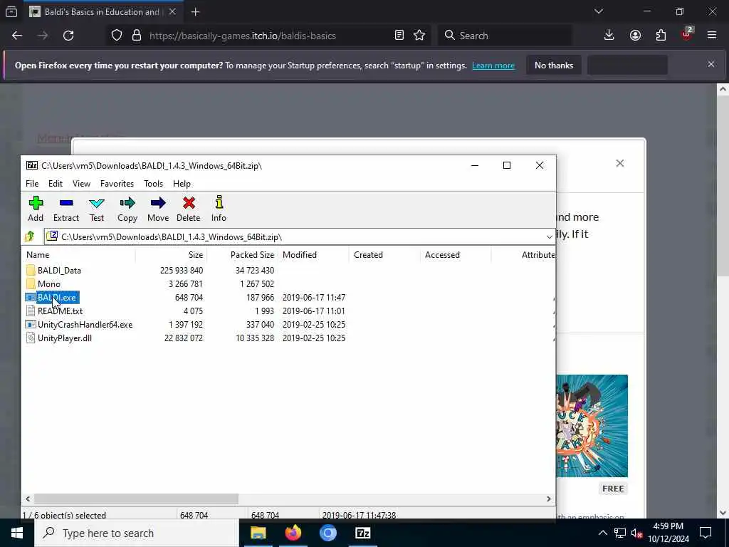Click the Firefox back arrow
This screenshot has width=729, height=547.
pyautogui.click(x=17, y=36)
